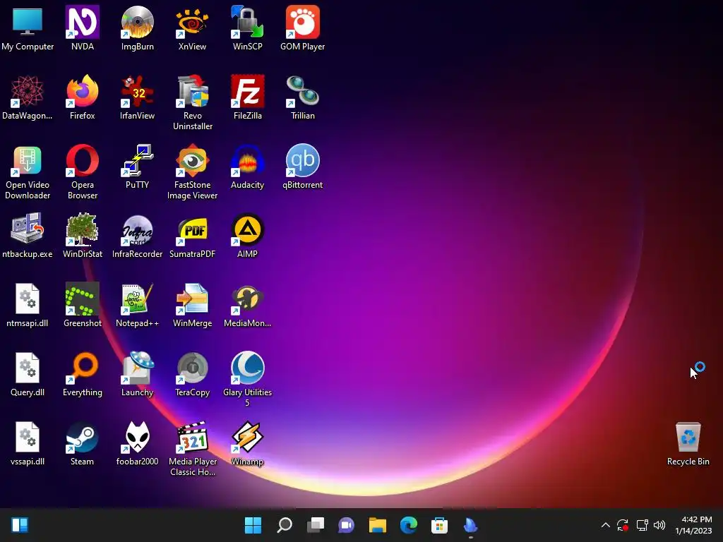Open the volume speaker tray icon
The height and width of the screenshot is (542, 723).
[x=659, y=525]
